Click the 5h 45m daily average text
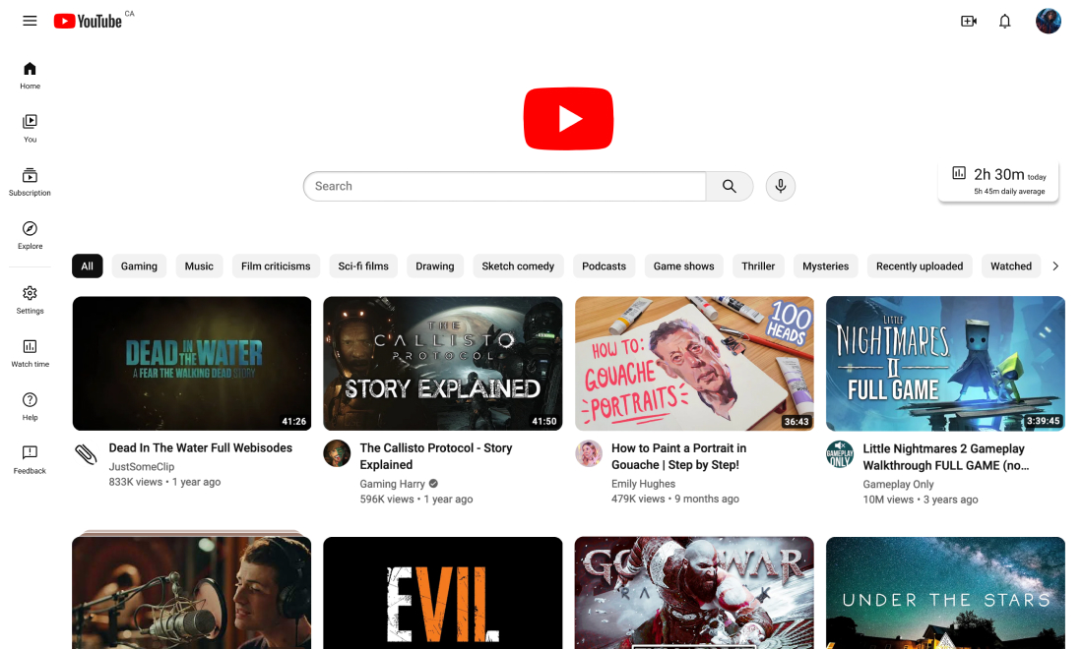 pyautogui.click(x=1009, y=192)
